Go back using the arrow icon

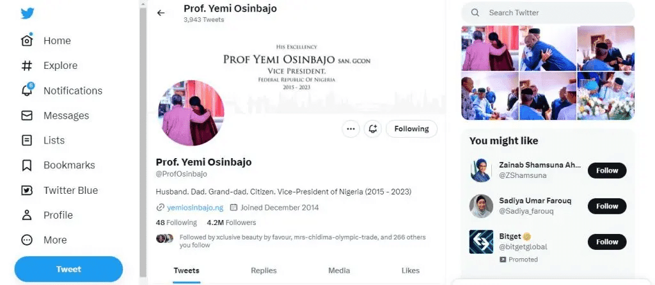161,13
